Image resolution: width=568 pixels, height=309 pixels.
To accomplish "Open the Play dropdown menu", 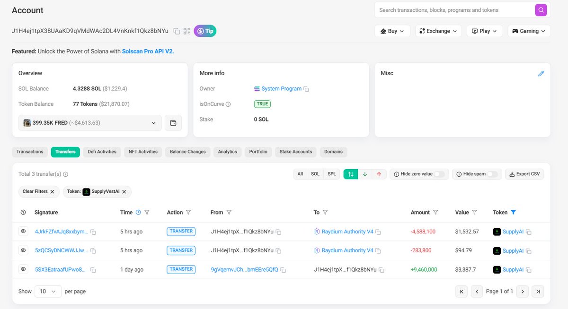I will tap(485, 31).
